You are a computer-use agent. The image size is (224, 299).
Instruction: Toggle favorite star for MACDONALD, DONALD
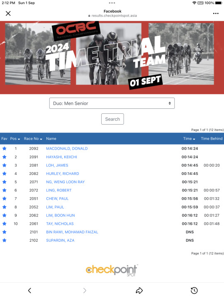click(x=5, y=148)
